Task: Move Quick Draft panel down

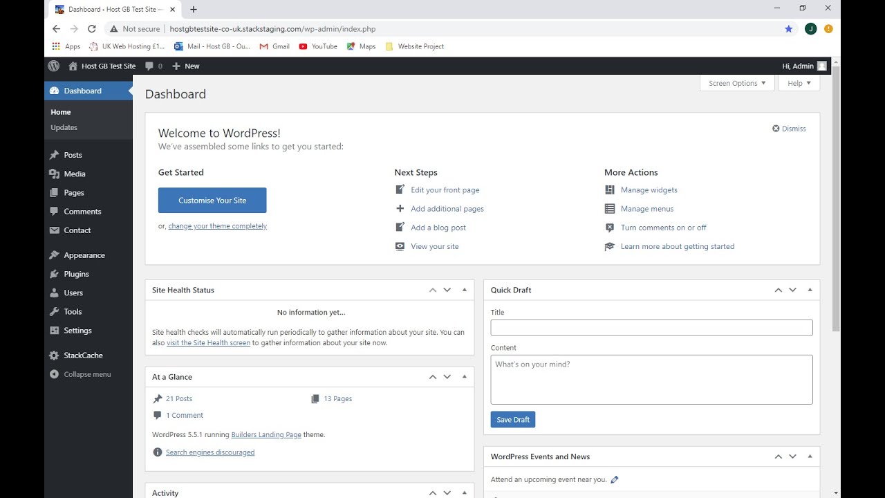Action: pos(793,290)
